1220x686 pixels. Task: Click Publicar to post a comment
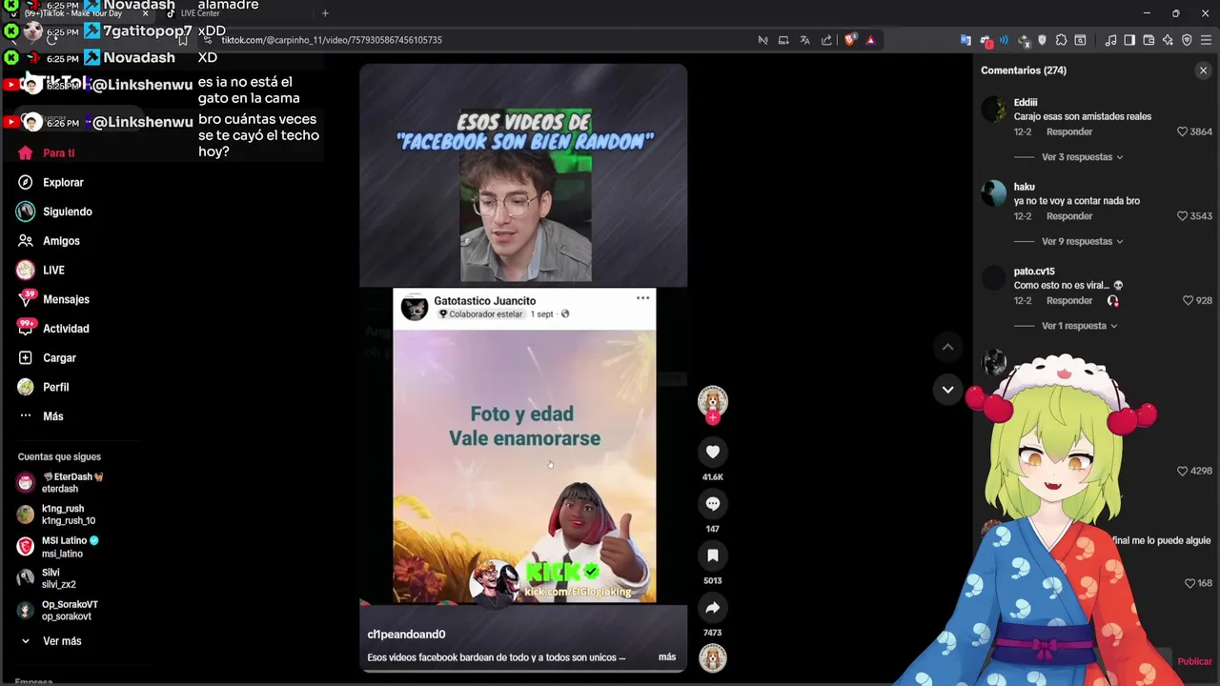tap(1194, 661)
